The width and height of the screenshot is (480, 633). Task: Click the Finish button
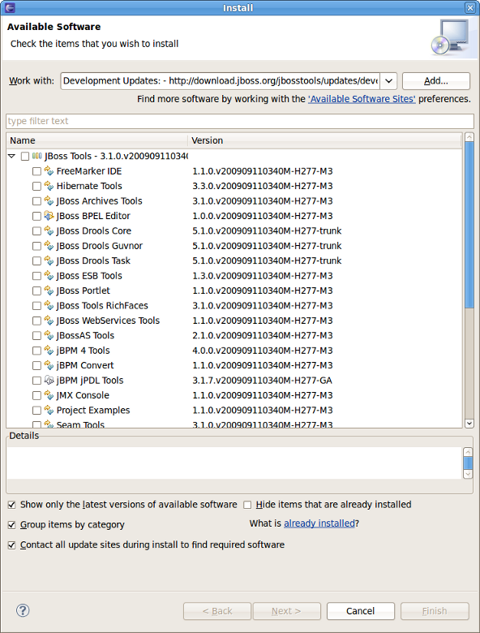[x=435, y=611]
